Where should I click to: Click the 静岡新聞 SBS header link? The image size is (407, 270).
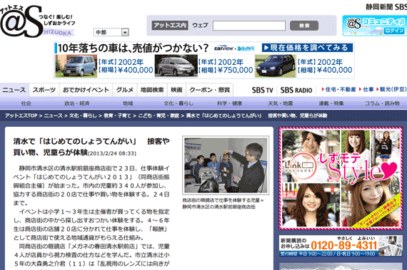pos(386,7)
